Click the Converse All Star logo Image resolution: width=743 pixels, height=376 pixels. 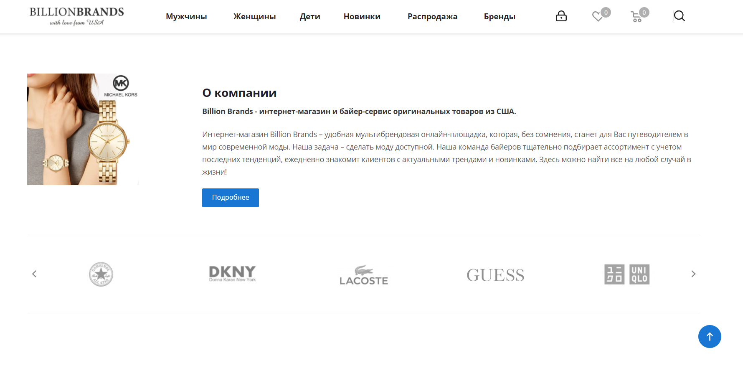coord(101,274)
